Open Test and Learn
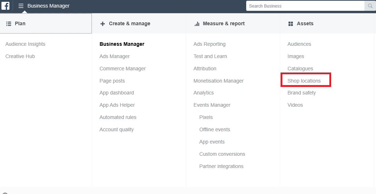This screenshot has height=194, width=376. click(x=210, y=56)
